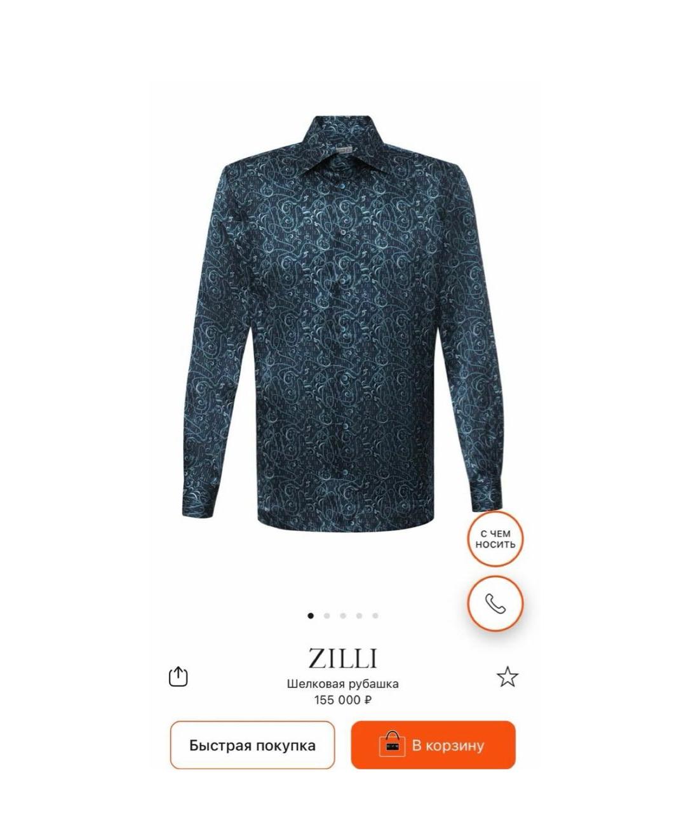Click "Быстрая покупка" button
Viewport: 686px width, 813px height.
pos(252,745)
